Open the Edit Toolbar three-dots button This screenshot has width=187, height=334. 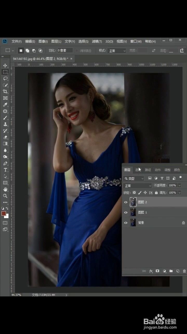[5, 202]
